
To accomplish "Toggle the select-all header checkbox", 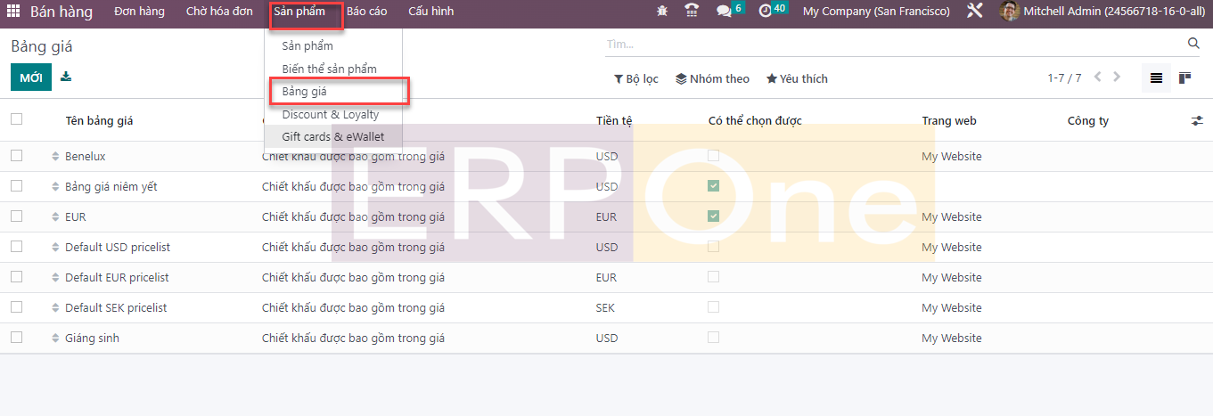I will pyautogui.click(x=16, y=119).
